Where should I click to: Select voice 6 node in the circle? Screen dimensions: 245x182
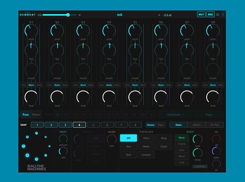click(x=27, y=155)
